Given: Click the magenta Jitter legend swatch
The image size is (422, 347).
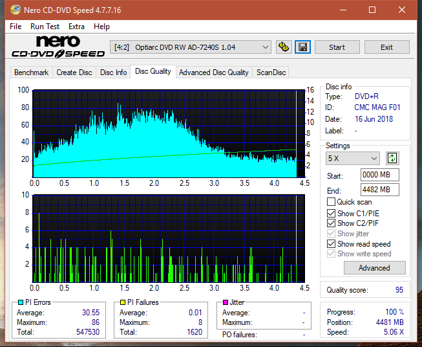Looking at the screenshot, I should 226,302.
